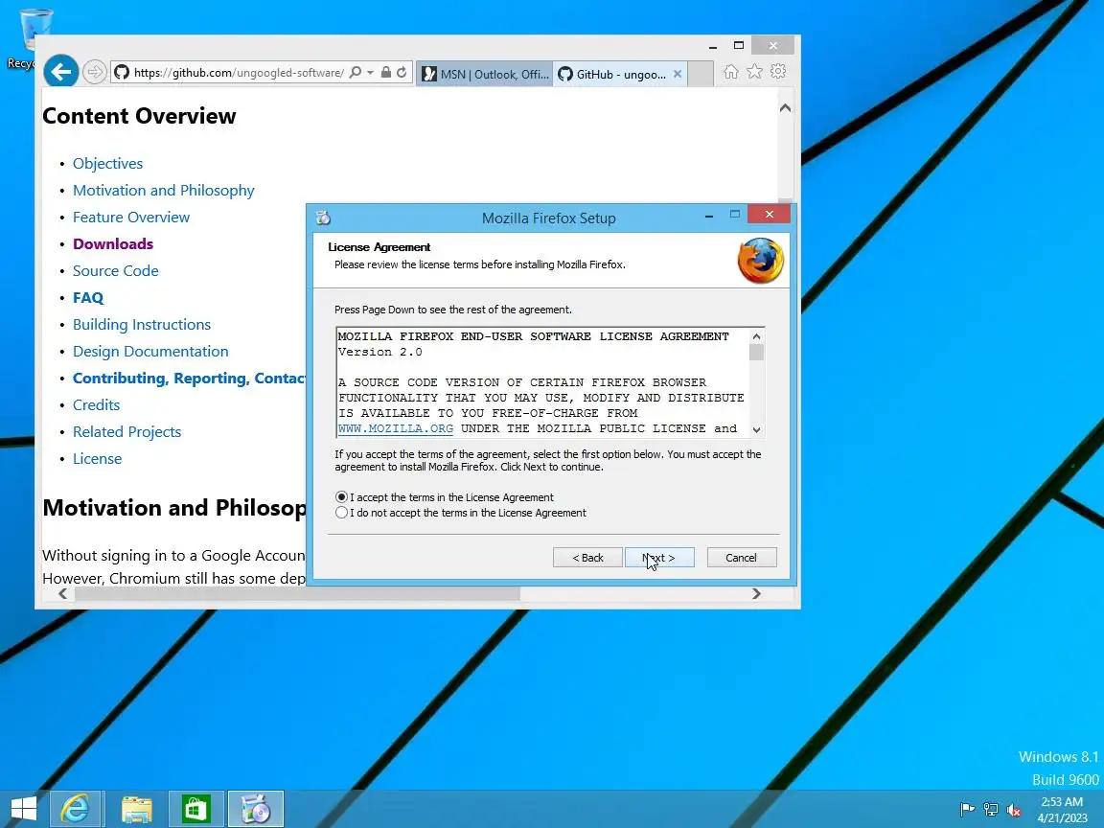Viewport: 1104px width, 828px height.
Task: Minimize the Mozilla Firefox Setup window
Action: point(709,216)
